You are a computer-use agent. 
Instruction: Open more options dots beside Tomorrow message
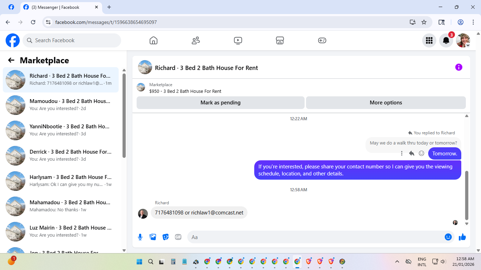[402, 153]
